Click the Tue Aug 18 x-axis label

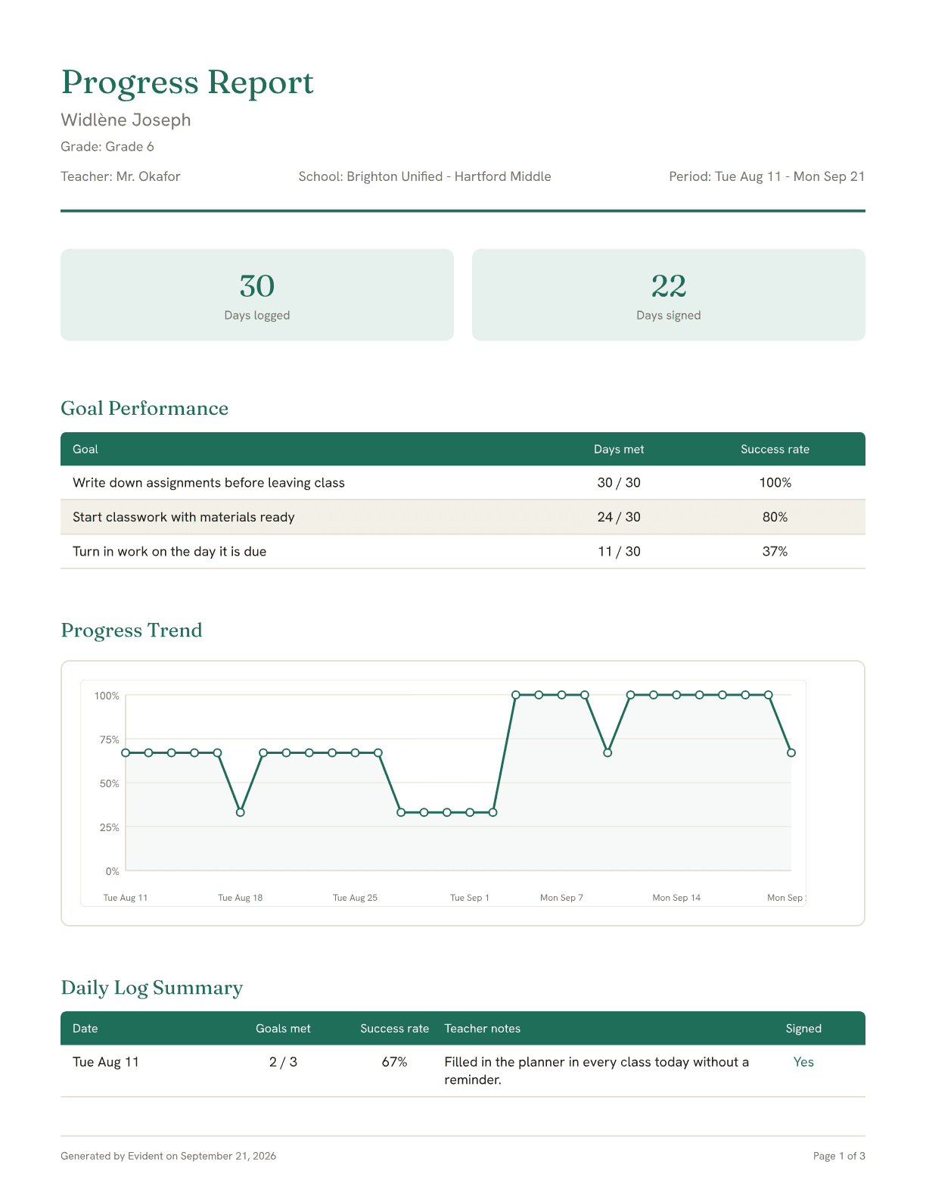pos(241,898)
